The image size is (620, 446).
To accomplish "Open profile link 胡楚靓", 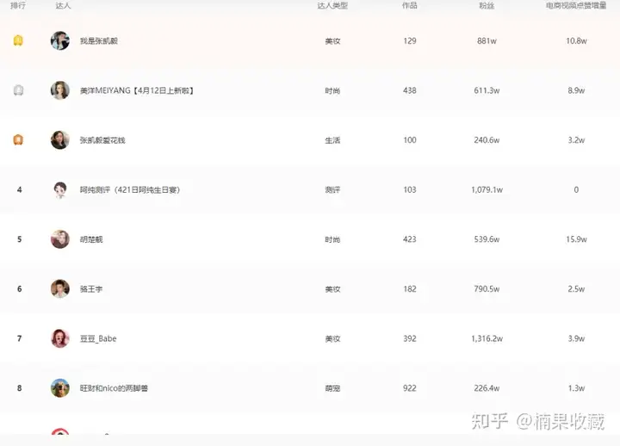I will pyautogui.click(x=91, y=239).
